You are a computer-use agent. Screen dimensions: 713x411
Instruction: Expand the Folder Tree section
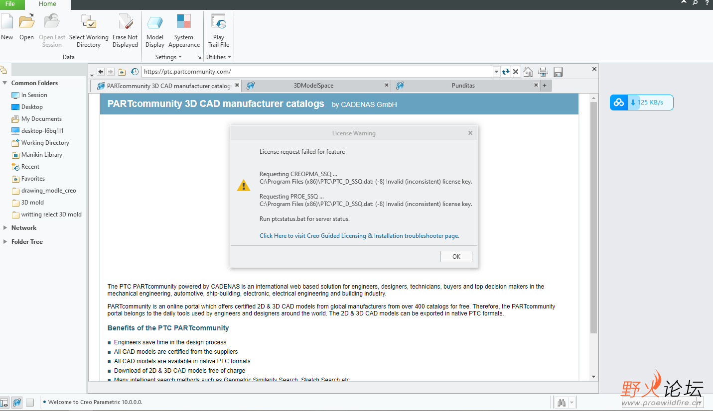pos(5,242)
